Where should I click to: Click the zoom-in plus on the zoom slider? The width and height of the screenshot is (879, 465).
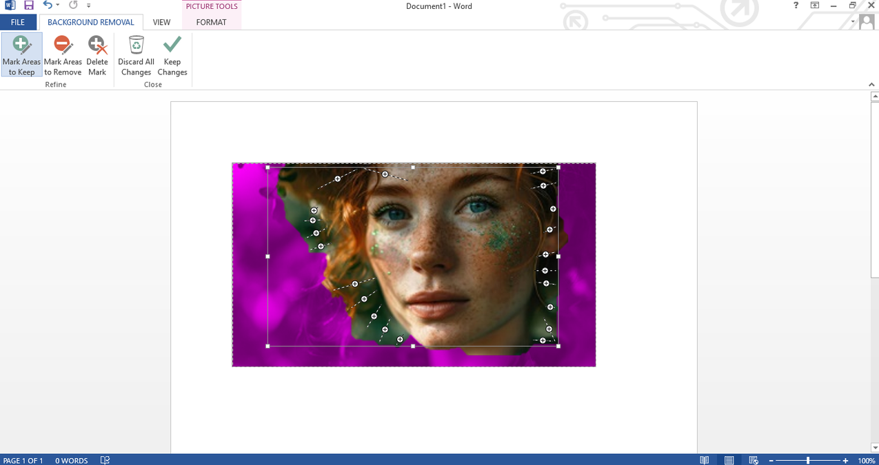click(x=845, y=460)
